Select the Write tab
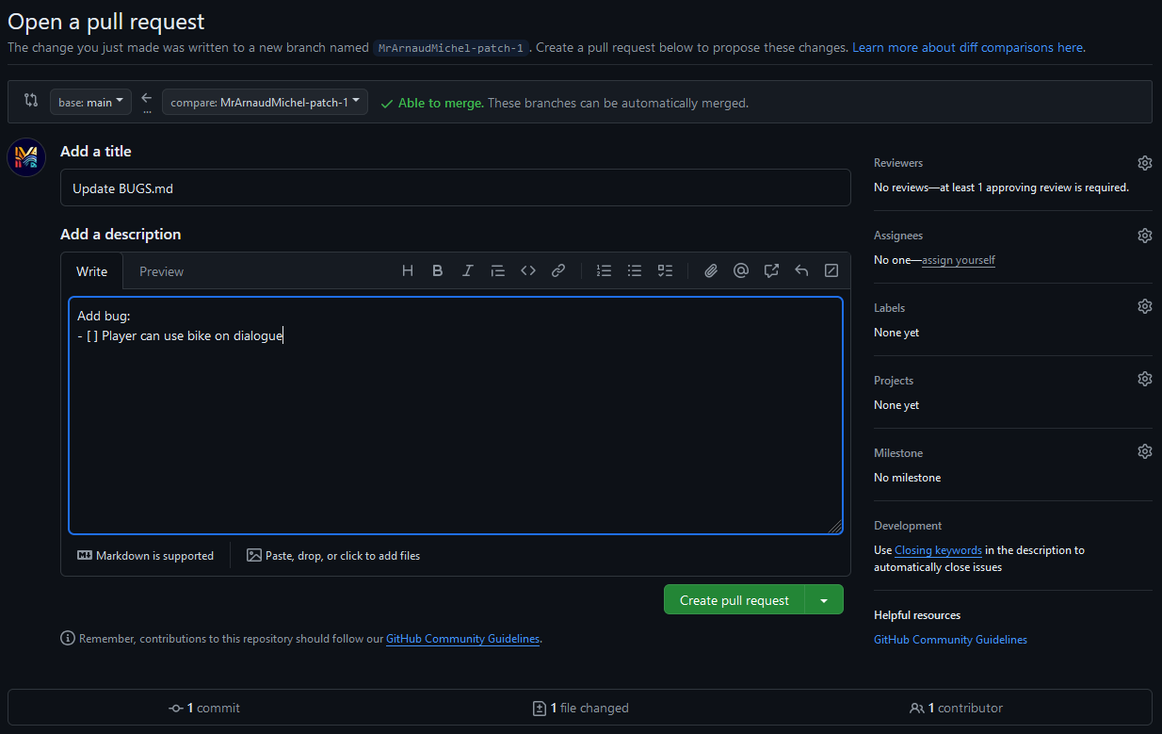 click(x=91, y=271)
